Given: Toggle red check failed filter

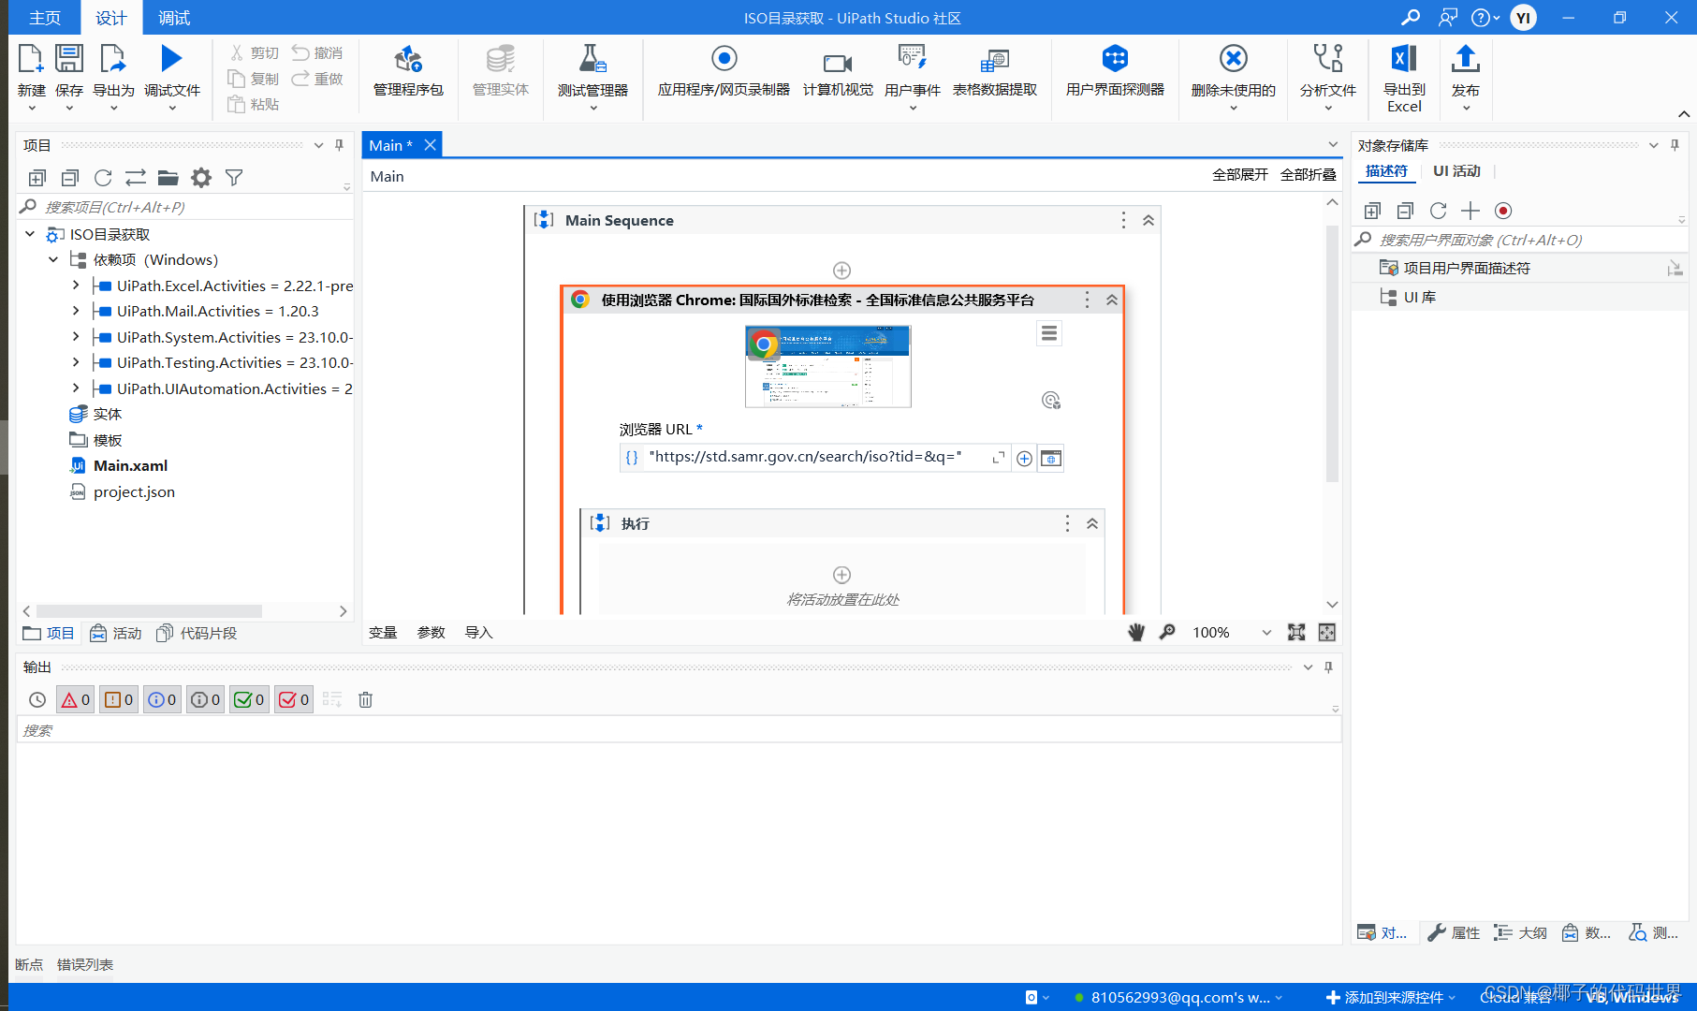Looking at the screenshot, I should click(294, 699).
